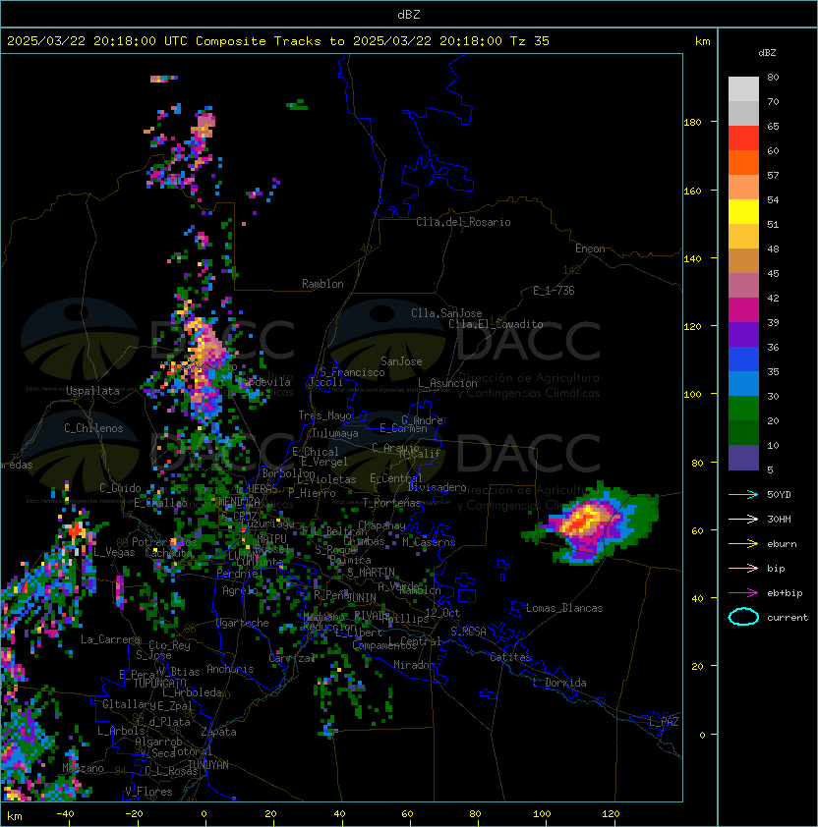
Task: Click the cyan 'current' ellipse legend symbol
Action: point(743,617)
